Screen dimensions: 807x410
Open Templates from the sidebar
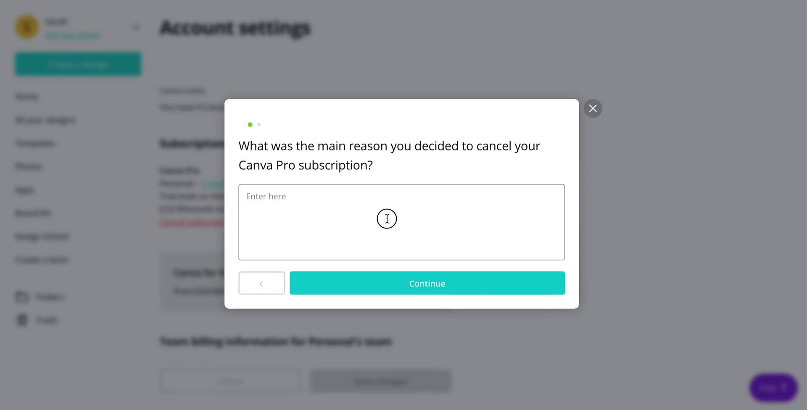coord(35,143)
